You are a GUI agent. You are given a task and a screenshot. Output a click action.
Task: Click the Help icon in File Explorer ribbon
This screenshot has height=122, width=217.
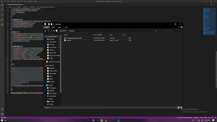(x=182, y=27)
